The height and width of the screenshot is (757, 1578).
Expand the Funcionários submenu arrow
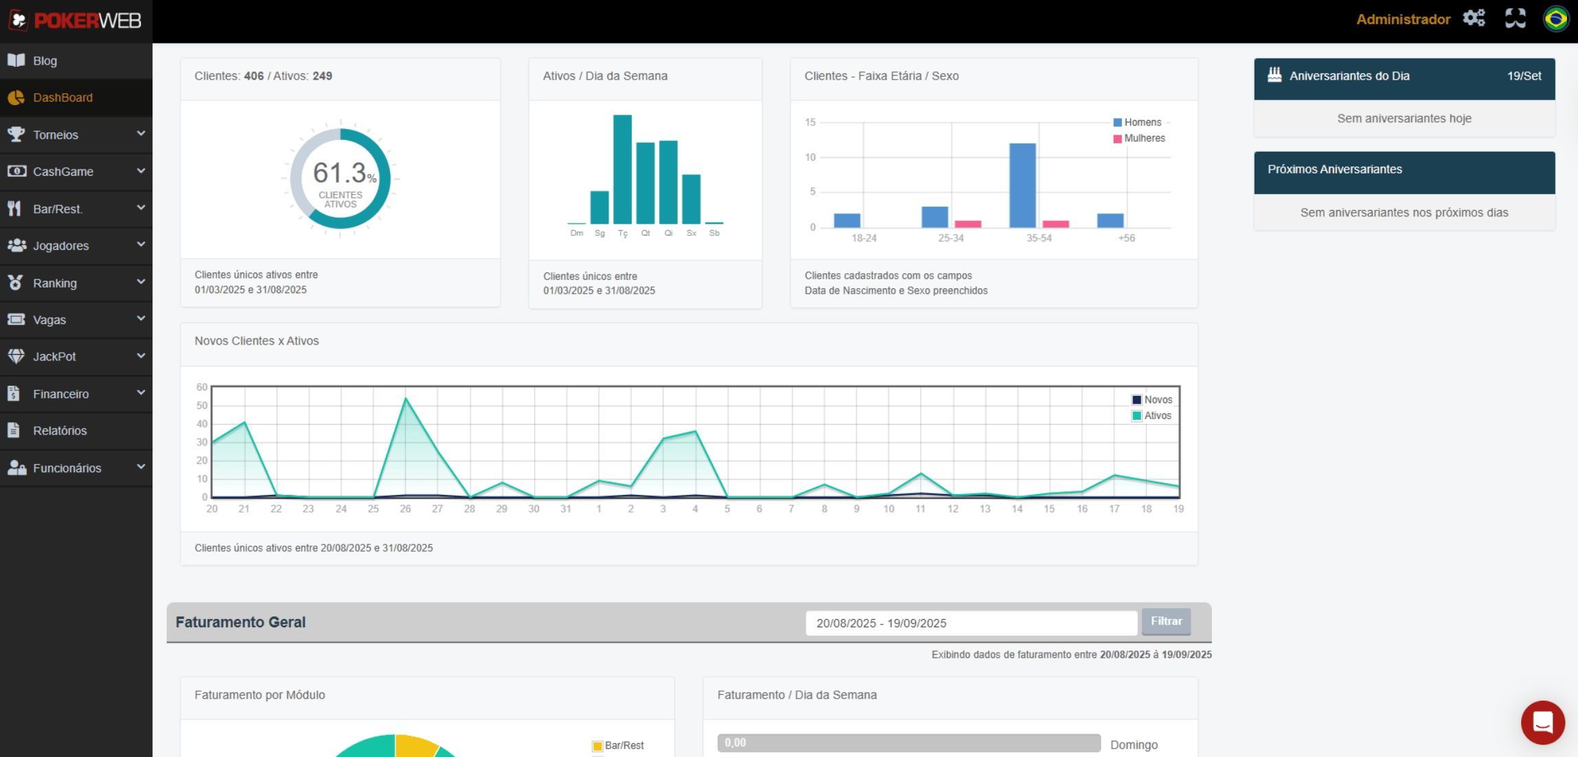(141, 467)
